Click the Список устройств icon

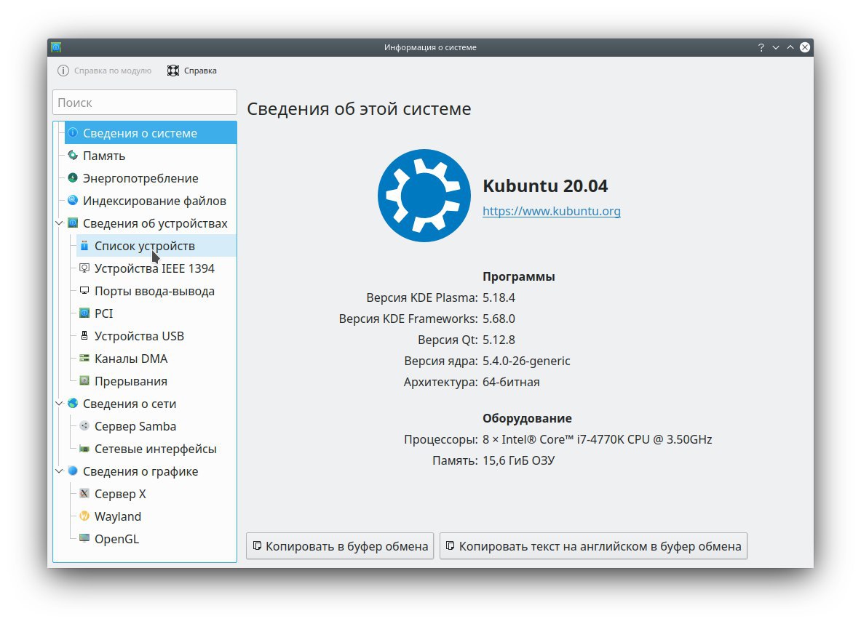(x=84, y=246)
